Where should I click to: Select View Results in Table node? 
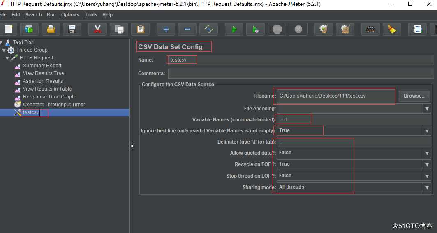[x=47, y=89]
